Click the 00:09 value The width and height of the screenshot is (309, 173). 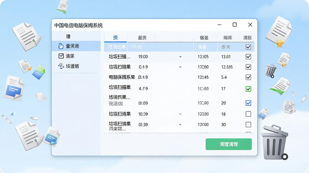tap(143, 103)
